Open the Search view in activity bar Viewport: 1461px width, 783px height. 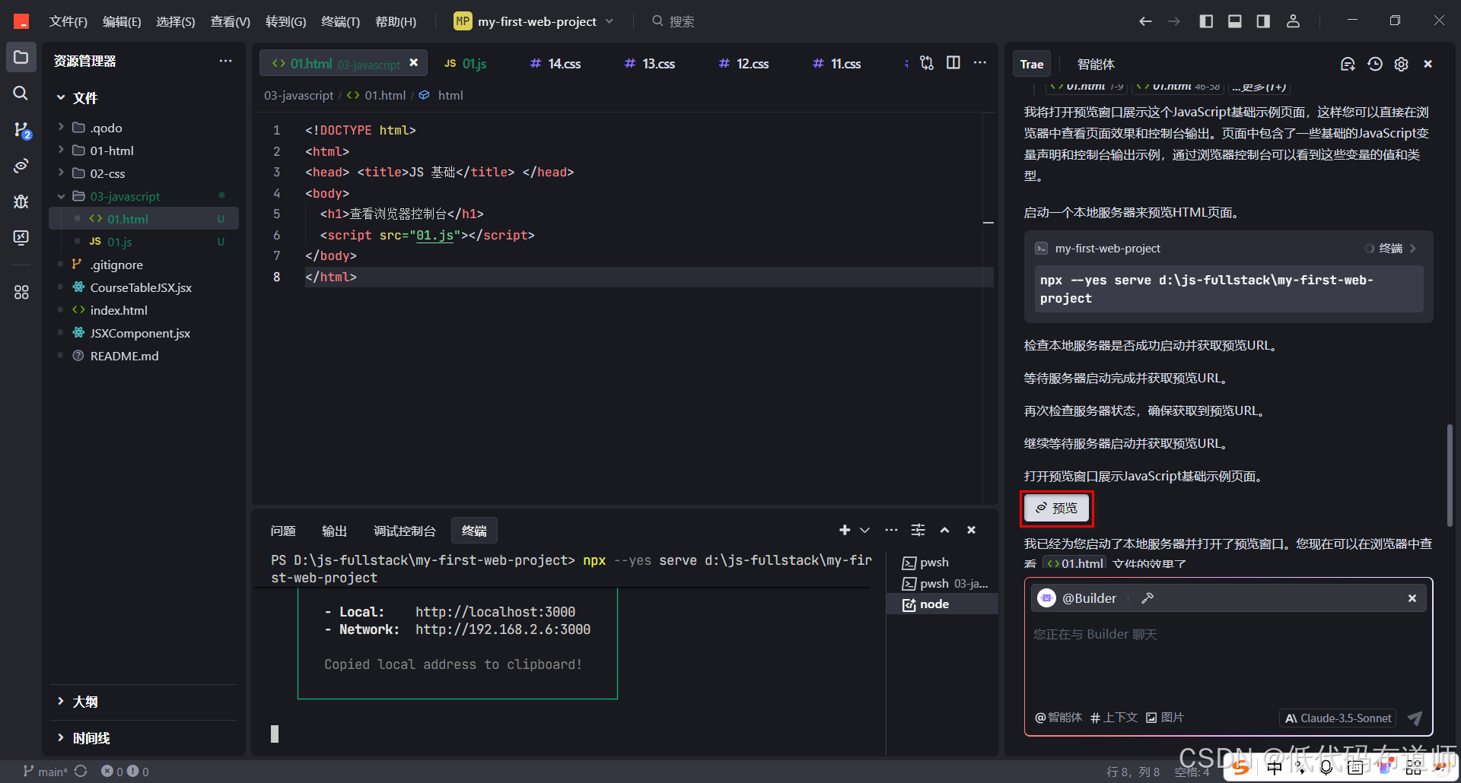coord(21,93)
